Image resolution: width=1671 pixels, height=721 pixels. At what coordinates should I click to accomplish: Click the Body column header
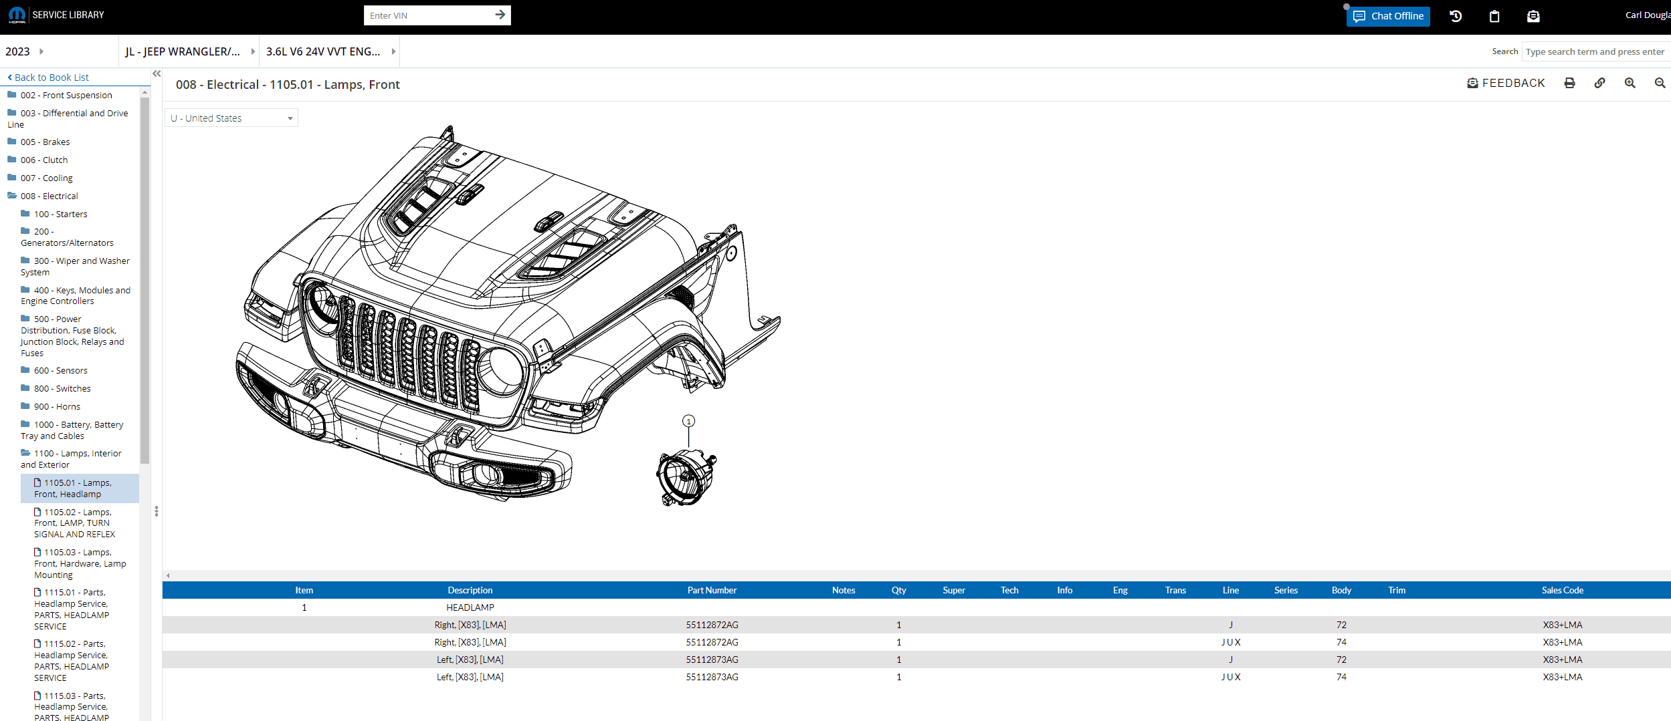pyautogui.click(x=1341, y=590)
